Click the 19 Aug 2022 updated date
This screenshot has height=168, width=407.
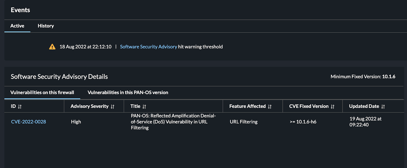click(366, 122)
